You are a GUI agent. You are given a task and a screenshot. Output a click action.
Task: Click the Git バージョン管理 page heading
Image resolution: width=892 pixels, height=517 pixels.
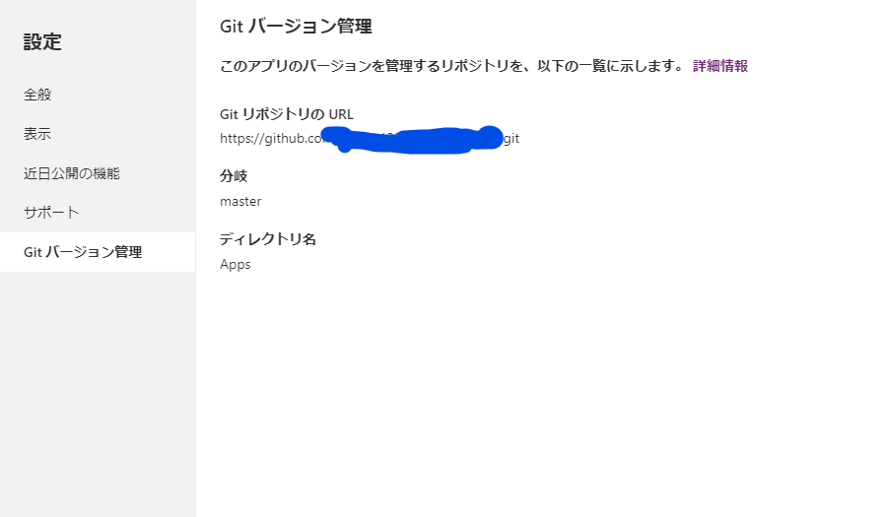296,27
